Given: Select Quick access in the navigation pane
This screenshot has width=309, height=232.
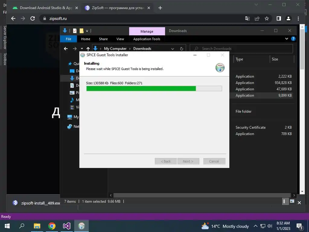Looking at the screenshot, I should coord(74,63).
